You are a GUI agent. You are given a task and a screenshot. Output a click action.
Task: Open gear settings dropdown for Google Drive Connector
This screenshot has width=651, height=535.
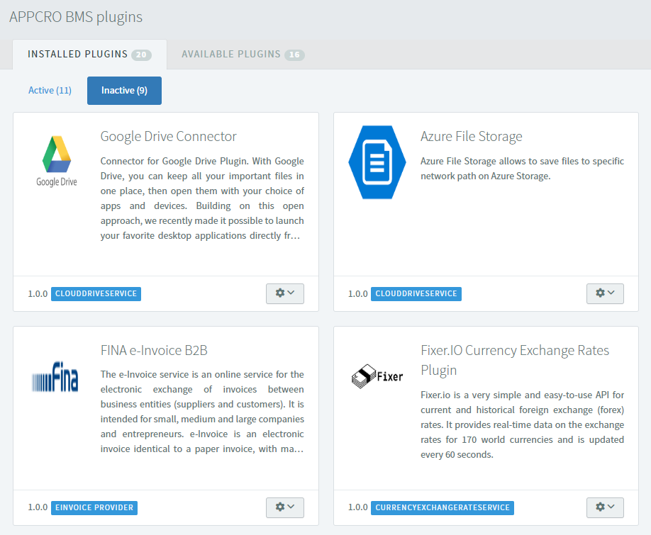pos(285,293)
